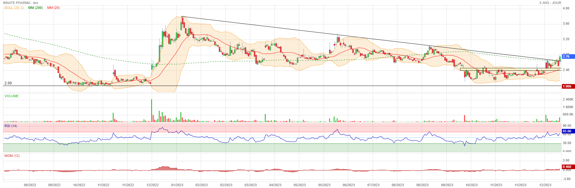Click the -3.00 momentum axis value
This screenshot has height=188, width=575.
566,179
